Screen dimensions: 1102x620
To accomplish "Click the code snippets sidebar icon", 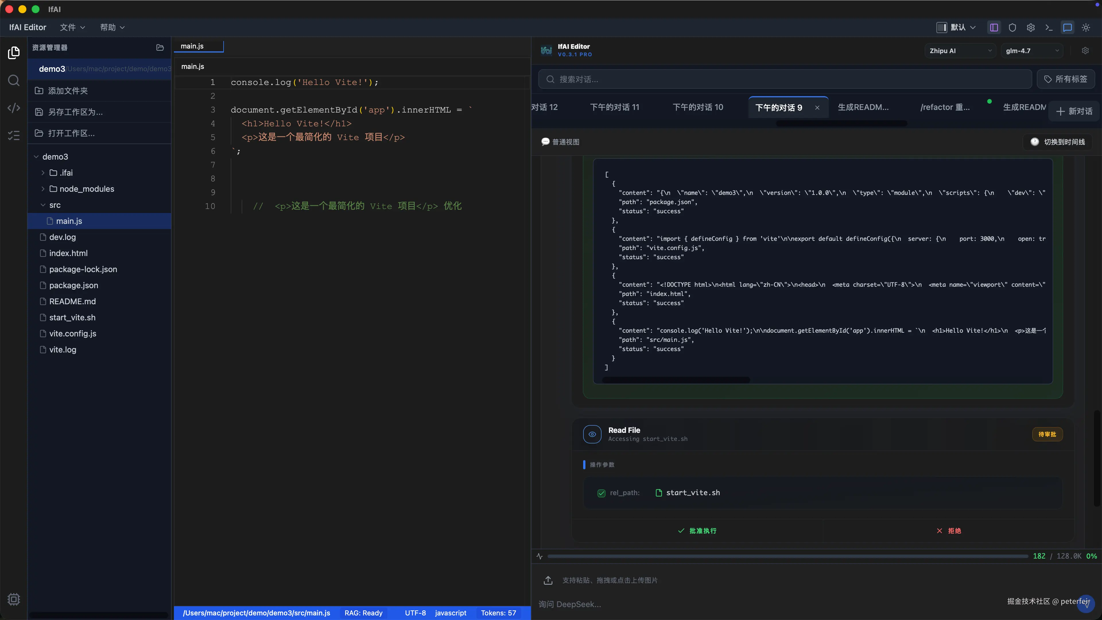I will [x=14, y=108].
